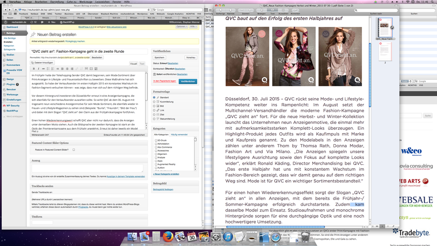Enable distraction-free fullscreen writing mode
Screen dimensions: 437x246
click(91, 69)
